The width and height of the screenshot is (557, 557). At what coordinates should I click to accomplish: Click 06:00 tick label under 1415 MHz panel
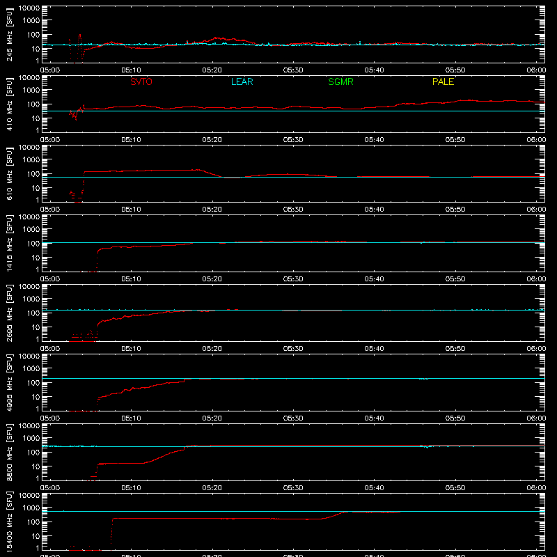coord(536,279)
